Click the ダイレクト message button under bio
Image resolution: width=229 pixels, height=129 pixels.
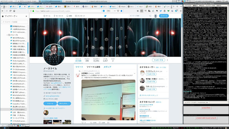(x=64, y=104)
